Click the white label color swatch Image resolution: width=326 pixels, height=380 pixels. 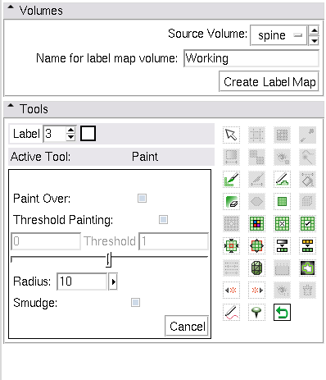point(88,134)
